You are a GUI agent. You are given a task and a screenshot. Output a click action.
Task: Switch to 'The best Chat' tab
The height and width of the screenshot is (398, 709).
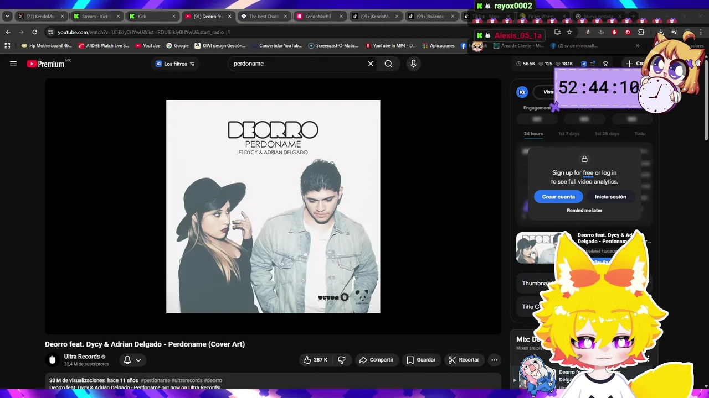click(264, 17)
